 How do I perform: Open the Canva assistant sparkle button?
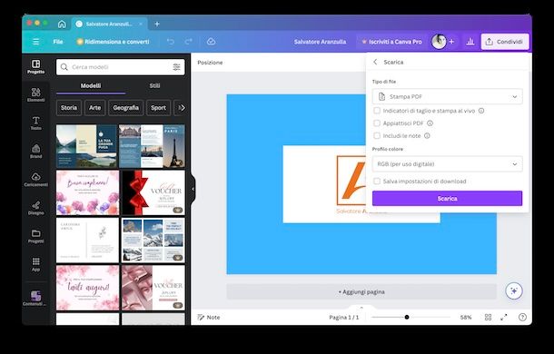pos(514,291)
